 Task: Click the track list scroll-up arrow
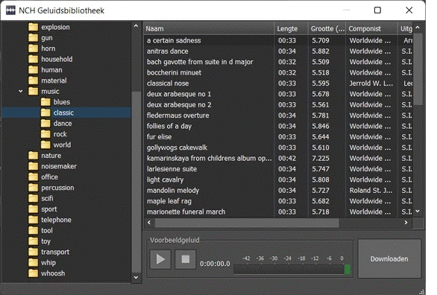[x=418, y=28]
